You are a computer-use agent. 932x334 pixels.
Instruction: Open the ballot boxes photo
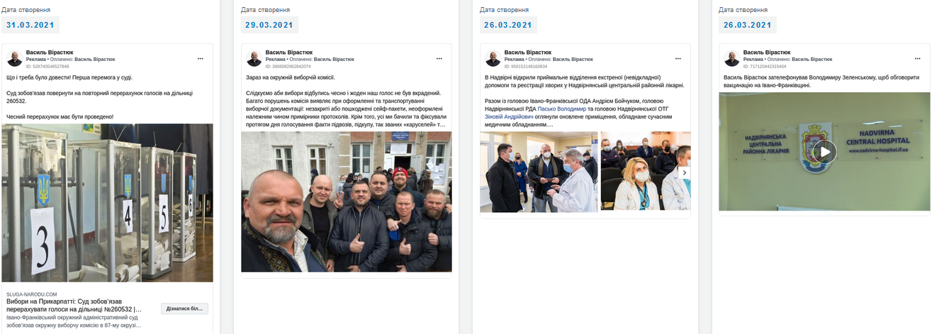[108, 203]
